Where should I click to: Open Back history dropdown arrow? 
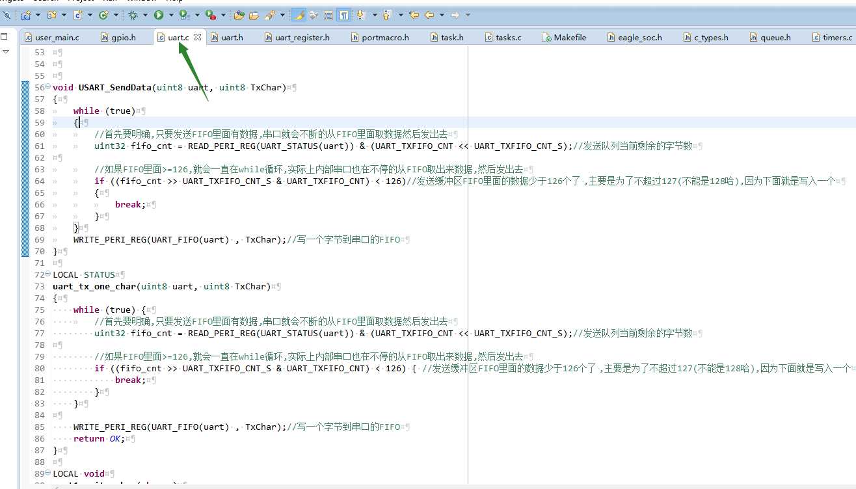(x=442, y=14)
